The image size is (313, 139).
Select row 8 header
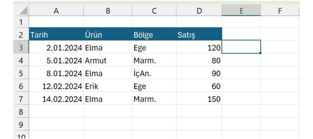point(21,112)
